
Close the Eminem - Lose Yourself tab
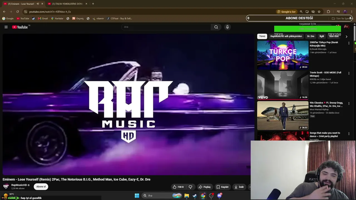[42, 4]
